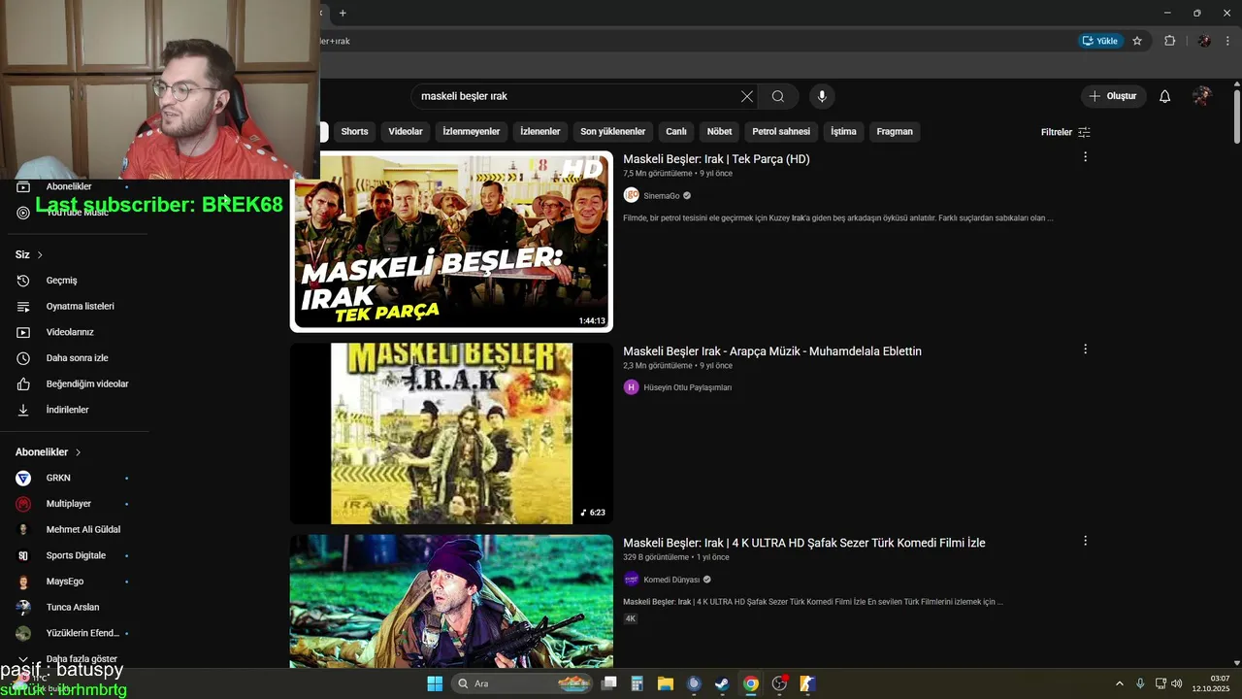Select the İştima filter chip
1242x699 pixels.
pos(843,131)
